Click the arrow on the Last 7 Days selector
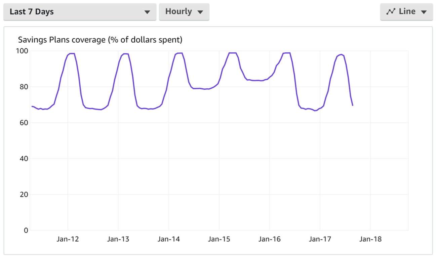437x260 pixels. [x=147, y=12]
